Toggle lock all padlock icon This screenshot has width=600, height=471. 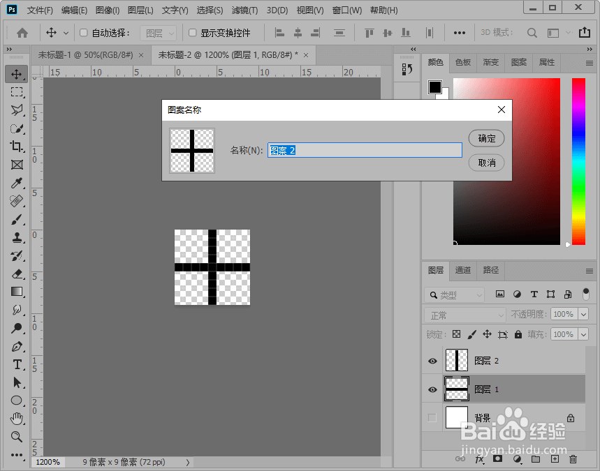[518, 334]
